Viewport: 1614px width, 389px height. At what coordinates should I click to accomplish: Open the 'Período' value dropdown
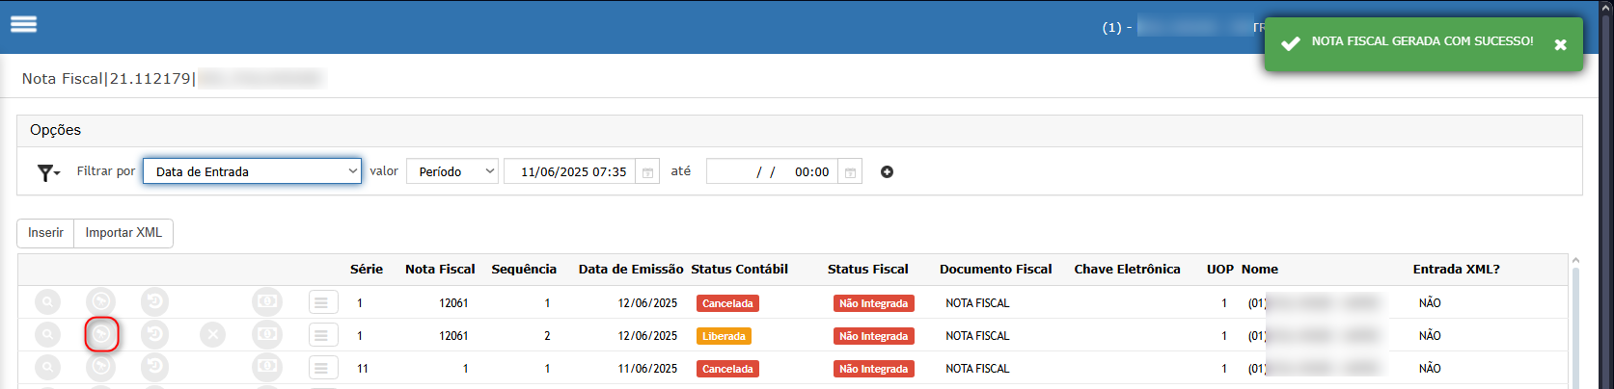(x=452, y=171)
